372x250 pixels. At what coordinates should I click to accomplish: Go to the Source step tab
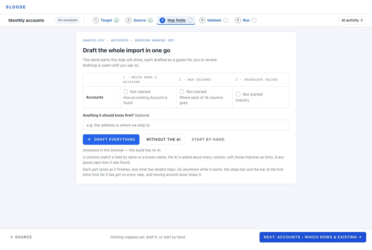pos(139,20)
